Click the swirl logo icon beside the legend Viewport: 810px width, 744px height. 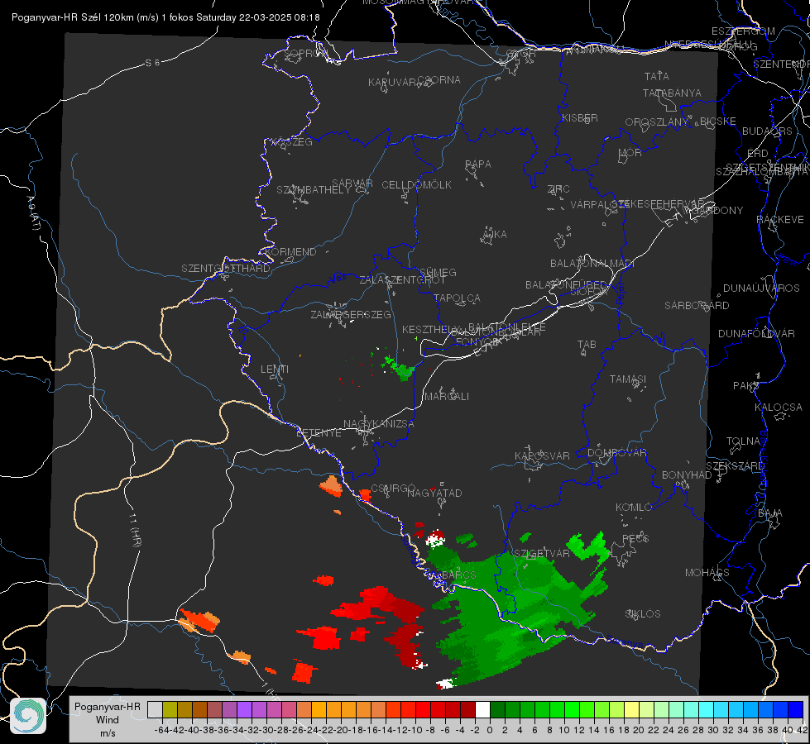[28, 716]
